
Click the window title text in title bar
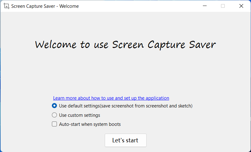coord(45,6)
